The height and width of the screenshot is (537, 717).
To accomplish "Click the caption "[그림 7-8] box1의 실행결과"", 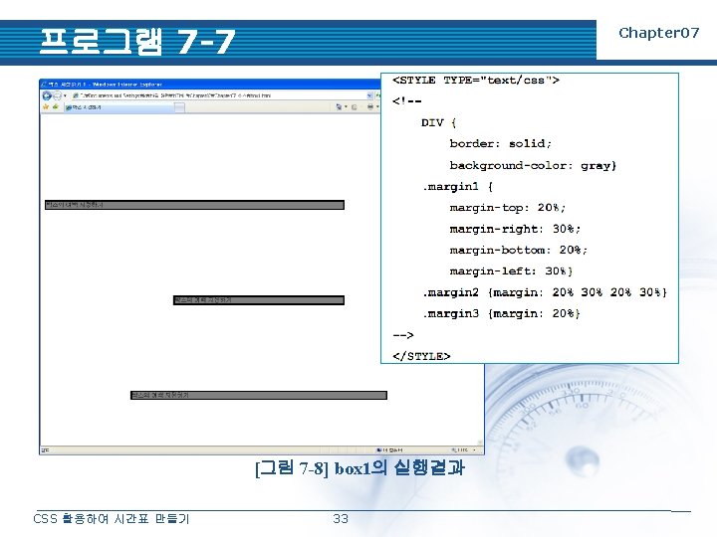I will pyautogui.click(x=359, y=468).
